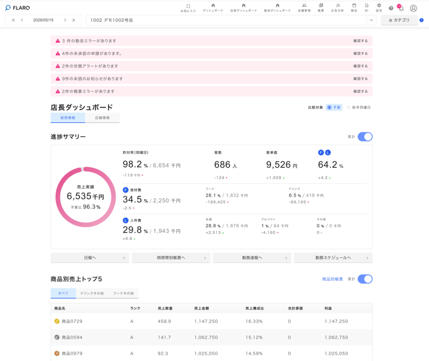Open the 勤怠ダッシュボード nav icon
This screenshot has height=361, width=429.
pyautogui.click(x=277, y=6)
